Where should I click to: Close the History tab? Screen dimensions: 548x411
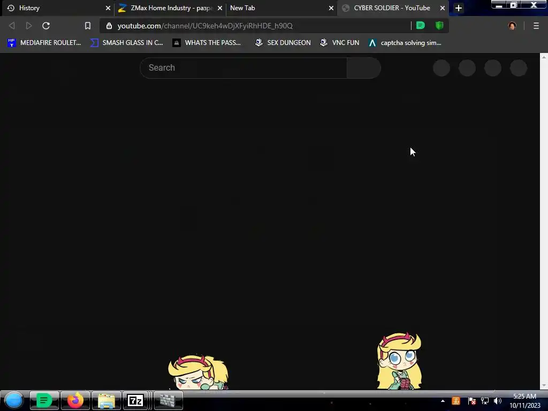(x=108, y=8)
